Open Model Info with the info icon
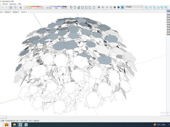 [15, 7]
